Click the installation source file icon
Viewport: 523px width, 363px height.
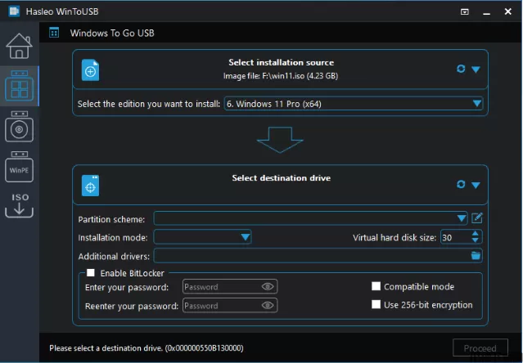pyautogui.click(x=91, y=72)
